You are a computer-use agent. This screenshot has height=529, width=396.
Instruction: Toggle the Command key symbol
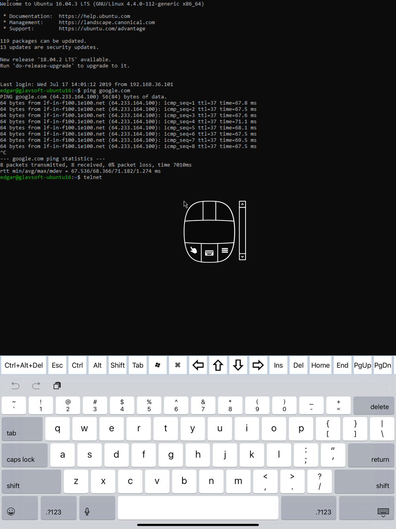point(178,365)
